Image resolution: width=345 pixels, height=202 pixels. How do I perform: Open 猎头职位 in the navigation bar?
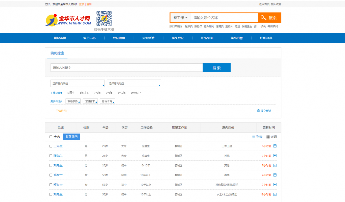coord(178,38)
